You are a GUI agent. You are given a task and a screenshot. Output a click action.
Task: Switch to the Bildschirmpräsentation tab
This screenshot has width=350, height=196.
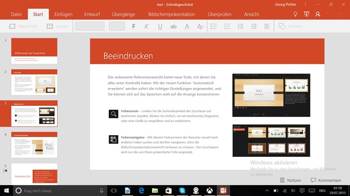click(x=172, y=14)
